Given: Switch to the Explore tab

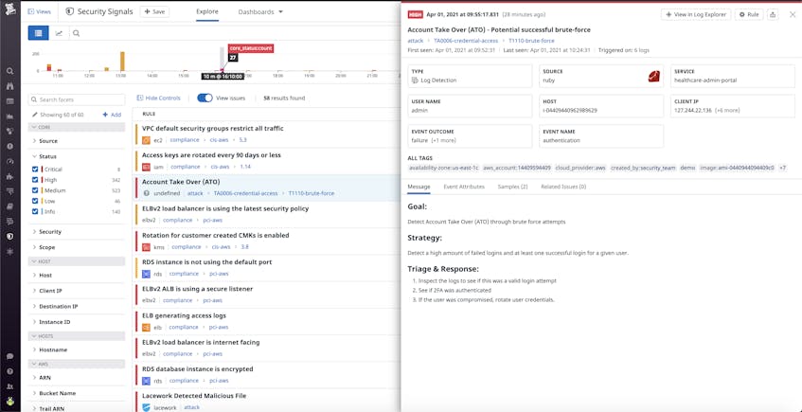Looking at the screenshot, I should [207, 11].
